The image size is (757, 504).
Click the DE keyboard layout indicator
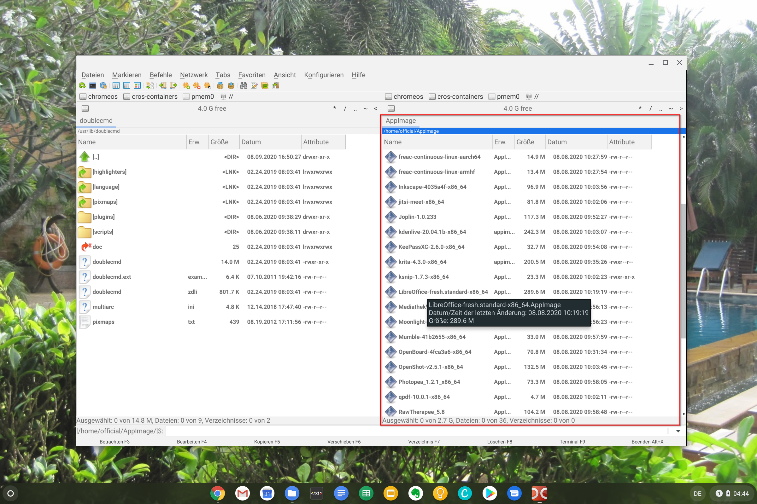[697, 493]
